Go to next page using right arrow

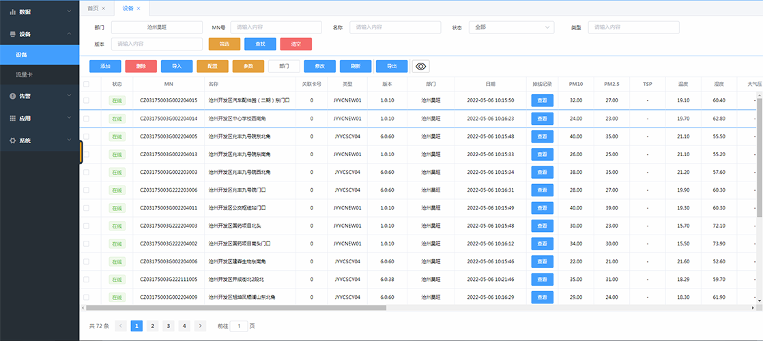200,326
